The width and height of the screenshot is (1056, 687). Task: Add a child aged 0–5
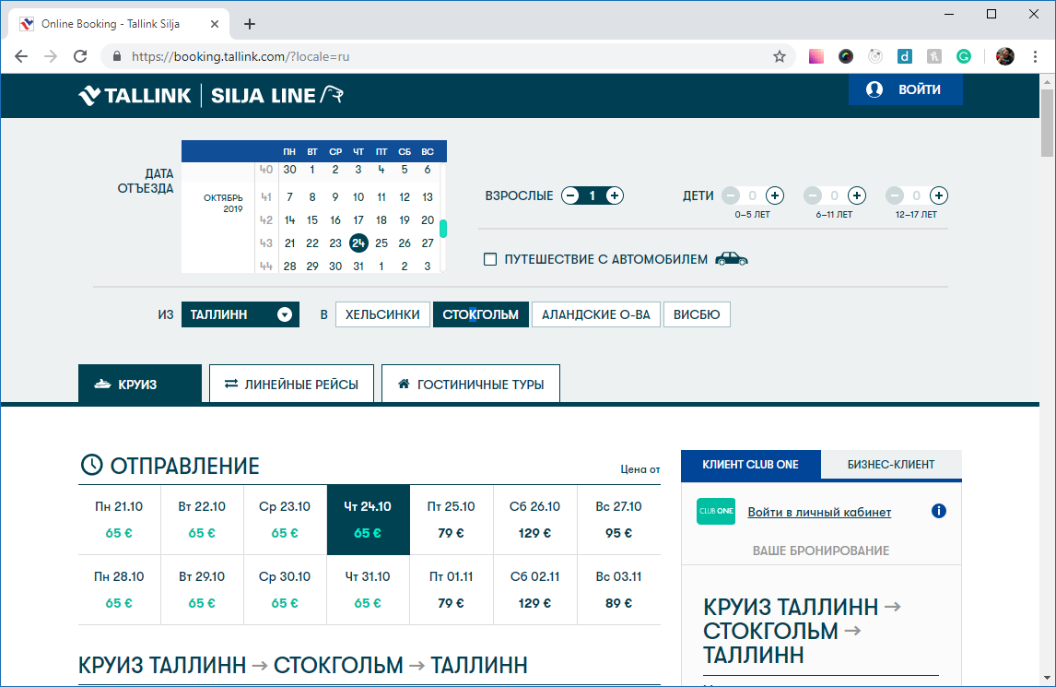(x=775, y=195)
